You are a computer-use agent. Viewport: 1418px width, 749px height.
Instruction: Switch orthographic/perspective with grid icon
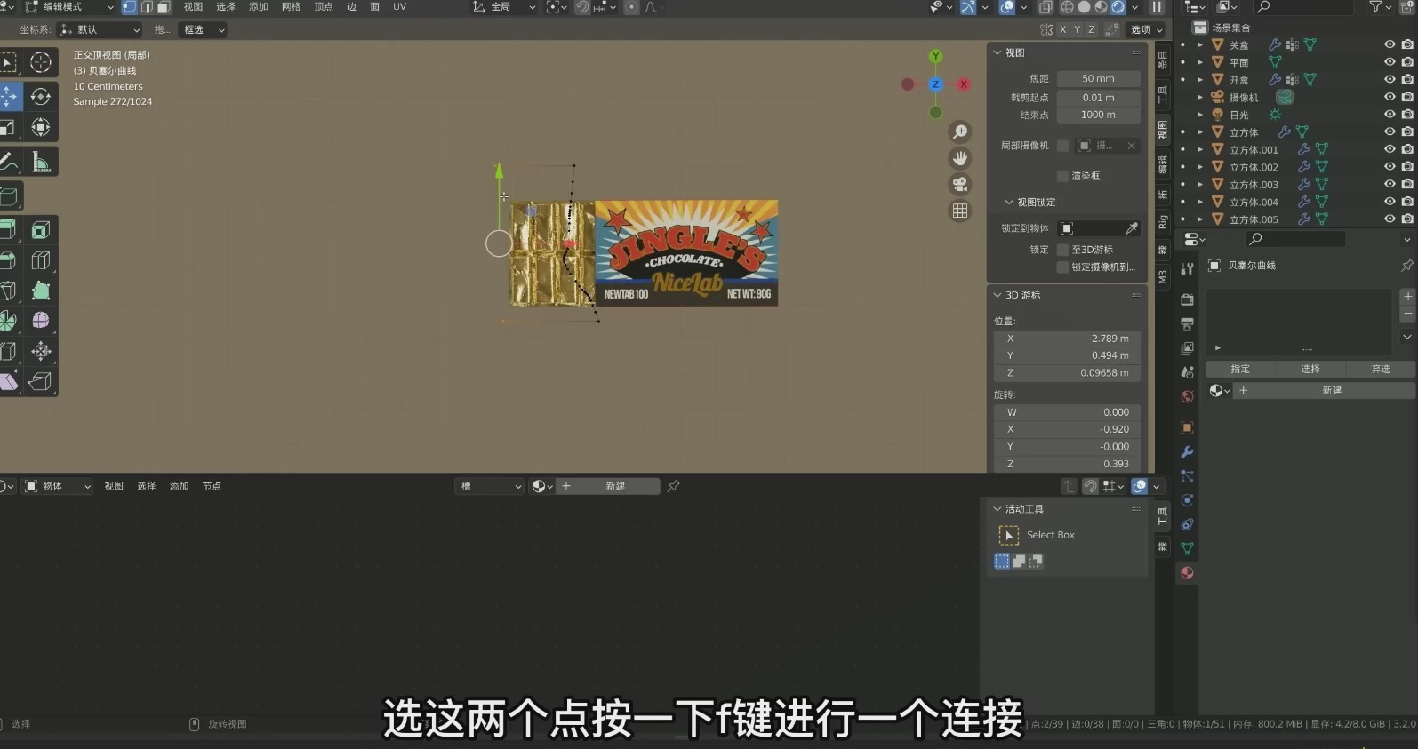960,211
